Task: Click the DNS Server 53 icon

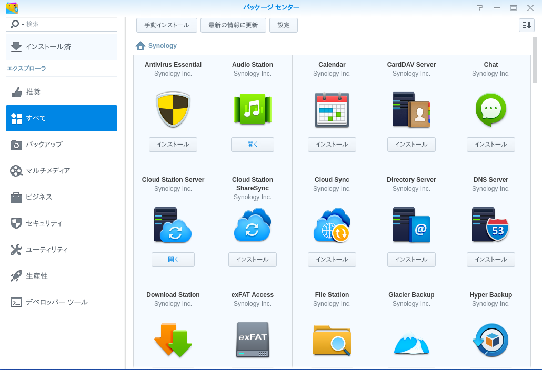Action: pyautogui.click(x=491, y=225)
